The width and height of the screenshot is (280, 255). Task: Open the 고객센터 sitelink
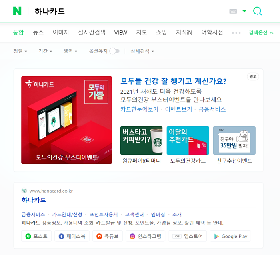coord(134,214)
